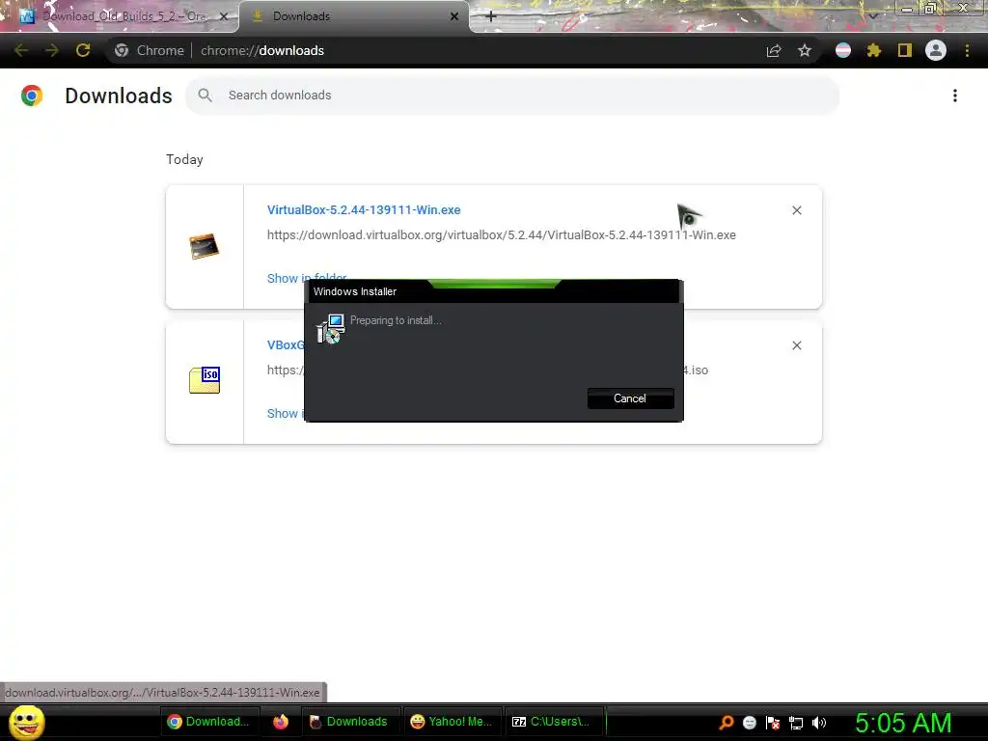Open the smiley Start button

tap(26, 722)
